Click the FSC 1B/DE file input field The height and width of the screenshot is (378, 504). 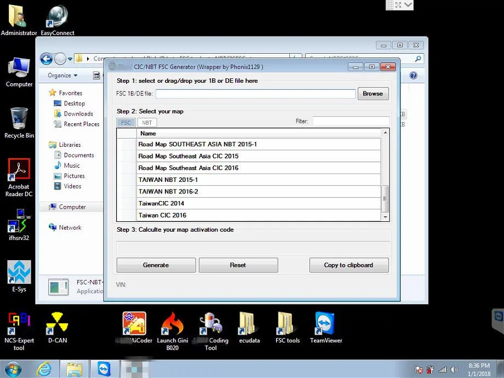255,94
